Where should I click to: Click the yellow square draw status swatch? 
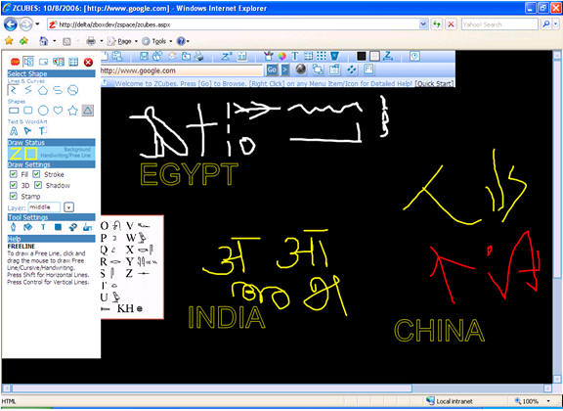point(31,154)
